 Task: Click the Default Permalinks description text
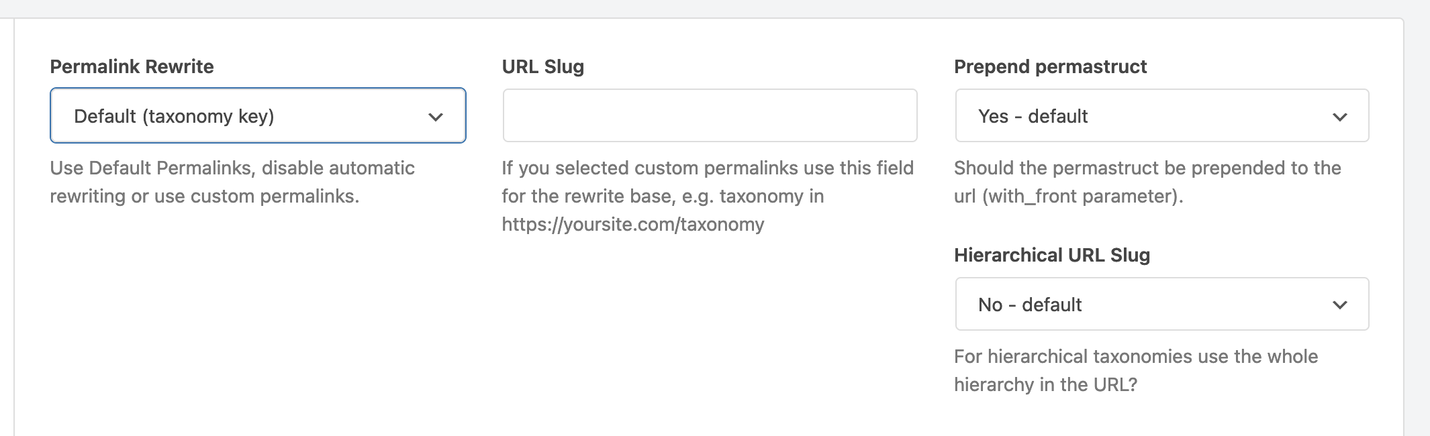232,182
